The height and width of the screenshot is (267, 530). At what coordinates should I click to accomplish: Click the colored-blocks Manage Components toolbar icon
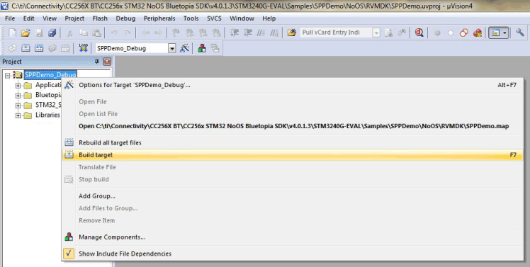tap(202, 48)
